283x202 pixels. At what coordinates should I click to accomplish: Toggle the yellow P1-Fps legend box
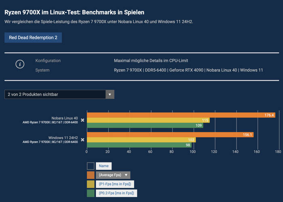point(91,184)
